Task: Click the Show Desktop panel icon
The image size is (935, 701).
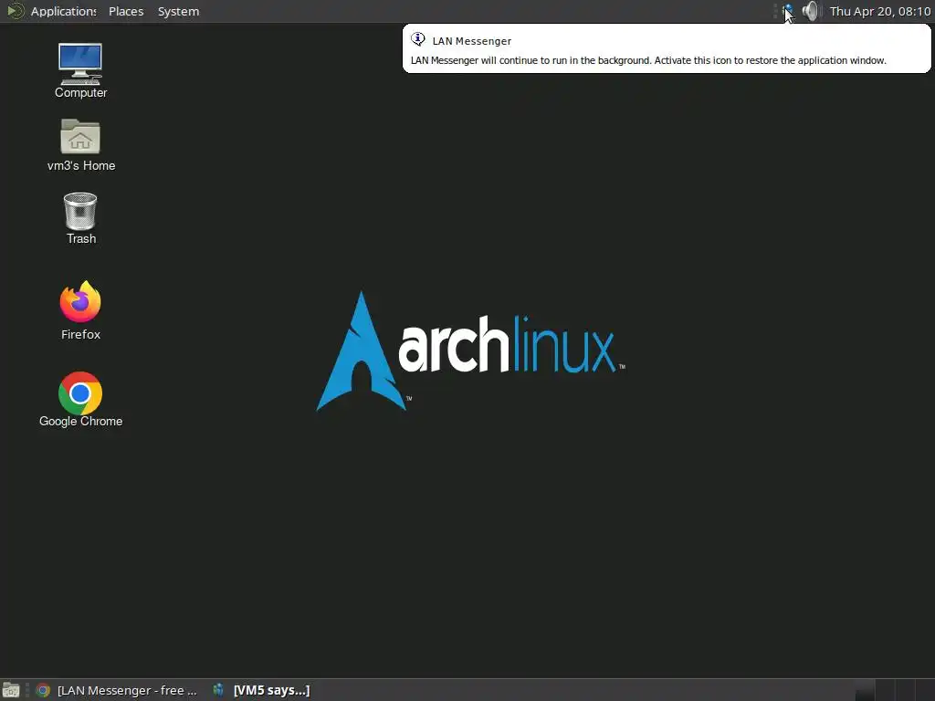Action: (11, 690)
